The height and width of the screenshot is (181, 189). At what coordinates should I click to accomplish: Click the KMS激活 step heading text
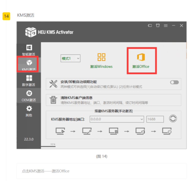[x=26, y=15]
